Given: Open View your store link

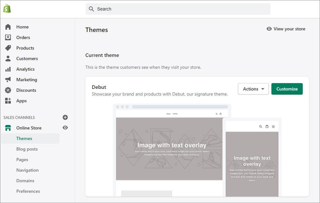Looking at the screenshot, I should tap(286, 29).
